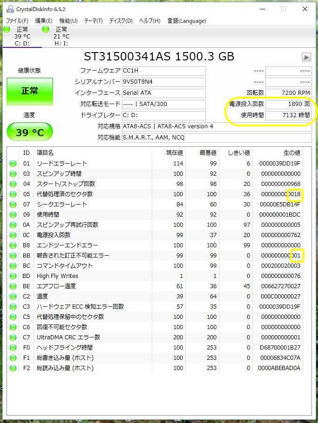
Task: Click status icon for 04 スタート/ストップ回数
Action: (13, 184)
